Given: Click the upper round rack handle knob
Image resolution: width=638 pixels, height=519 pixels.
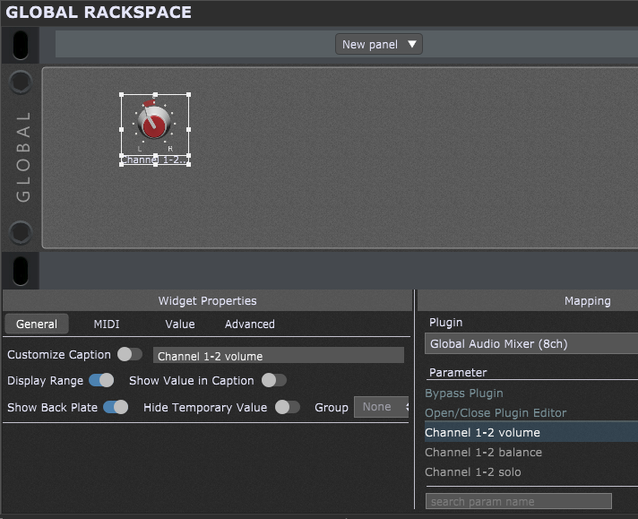Looking at the screenshot, I should pos(21,83).
